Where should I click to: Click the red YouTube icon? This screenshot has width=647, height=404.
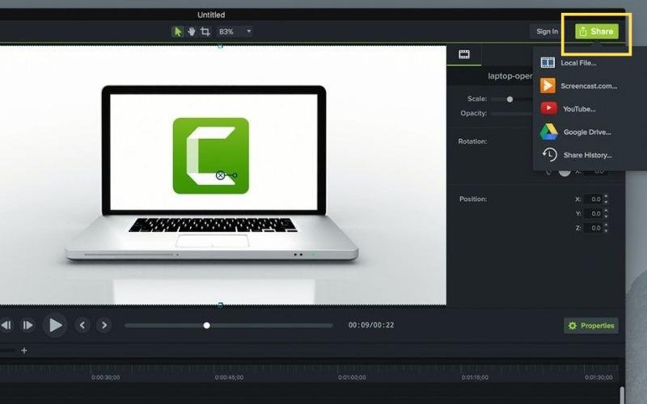[548, 108]
